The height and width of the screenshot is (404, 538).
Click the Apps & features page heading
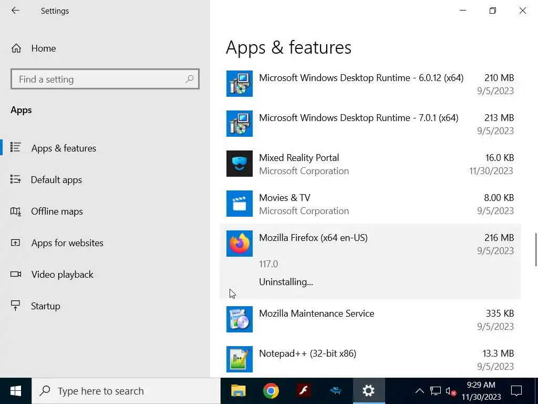click(288, 47)
